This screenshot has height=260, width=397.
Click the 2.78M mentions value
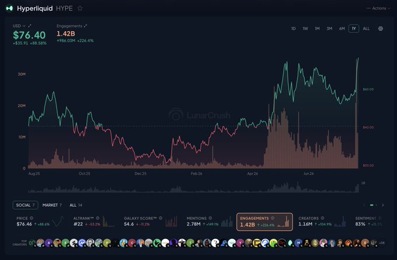click(193, 224)
